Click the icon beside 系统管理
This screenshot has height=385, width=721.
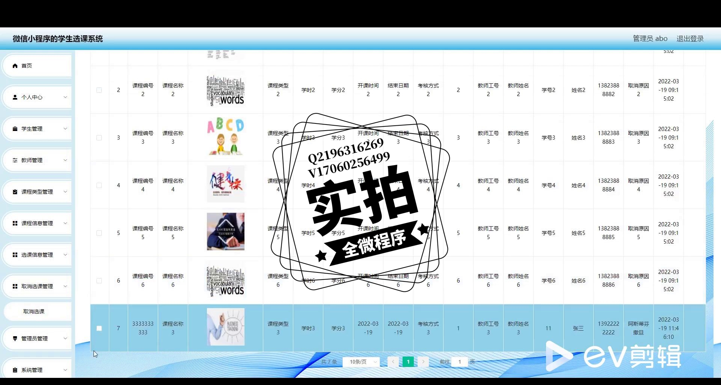click(x=15, y=370)
